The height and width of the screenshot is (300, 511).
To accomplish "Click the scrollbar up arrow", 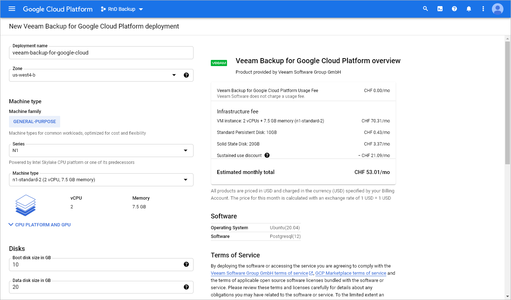I will pos(507,38).
